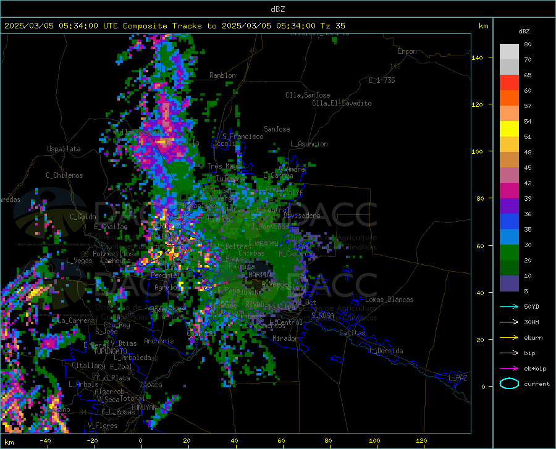Click the 'Uspallata' map label

(64, 149)
